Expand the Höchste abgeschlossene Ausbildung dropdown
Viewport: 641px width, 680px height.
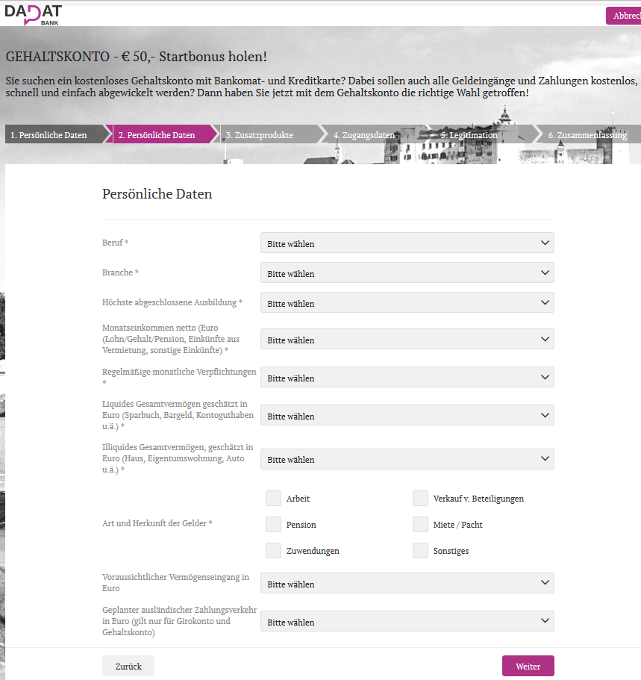click(x=407, y=303)
